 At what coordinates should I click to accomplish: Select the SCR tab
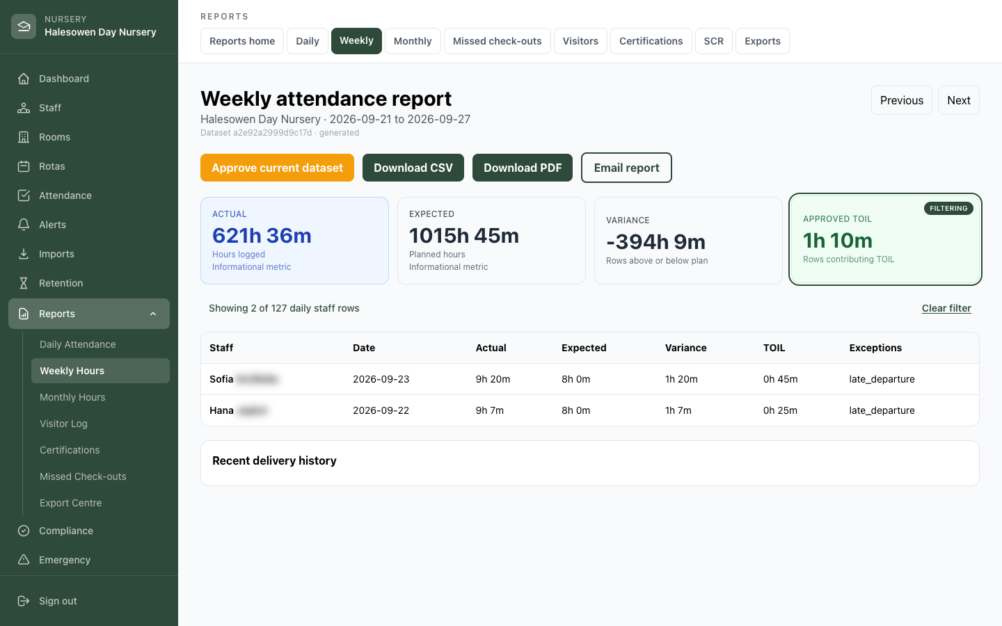pyautogui.click(x=714, y=41)
